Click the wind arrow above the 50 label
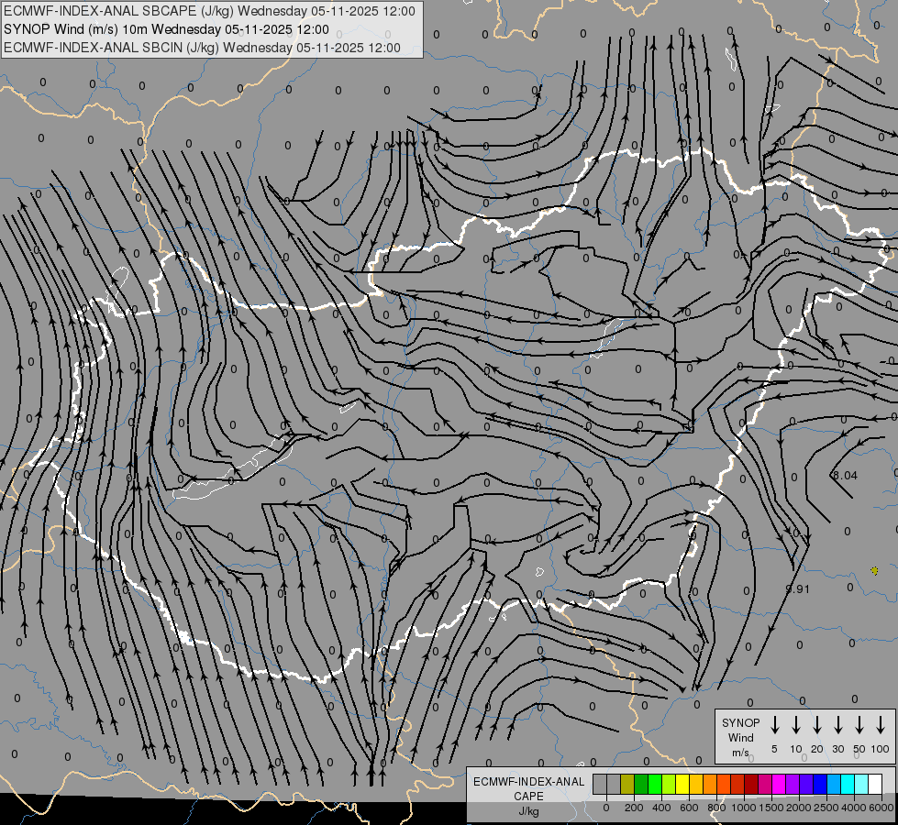This screenshot has height=825, width=898. [859, 725]
